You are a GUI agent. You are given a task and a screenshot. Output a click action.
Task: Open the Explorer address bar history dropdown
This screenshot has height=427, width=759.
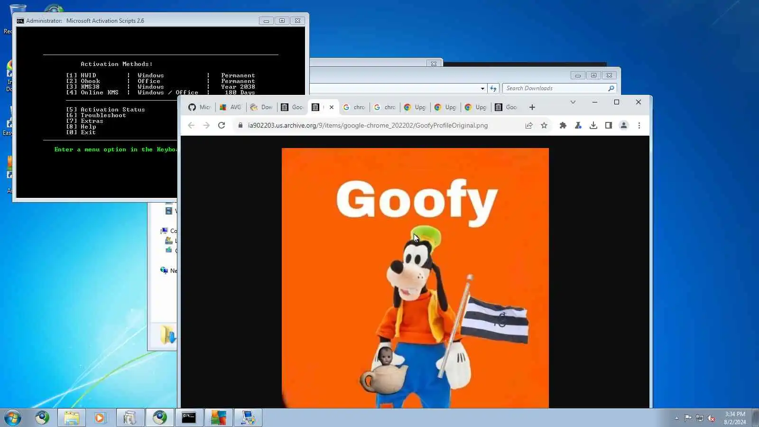[482, 88]
